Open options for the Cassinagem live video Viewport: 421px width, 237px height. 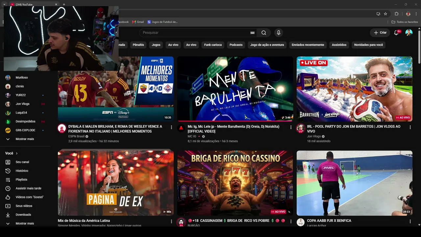coord(291,222)
